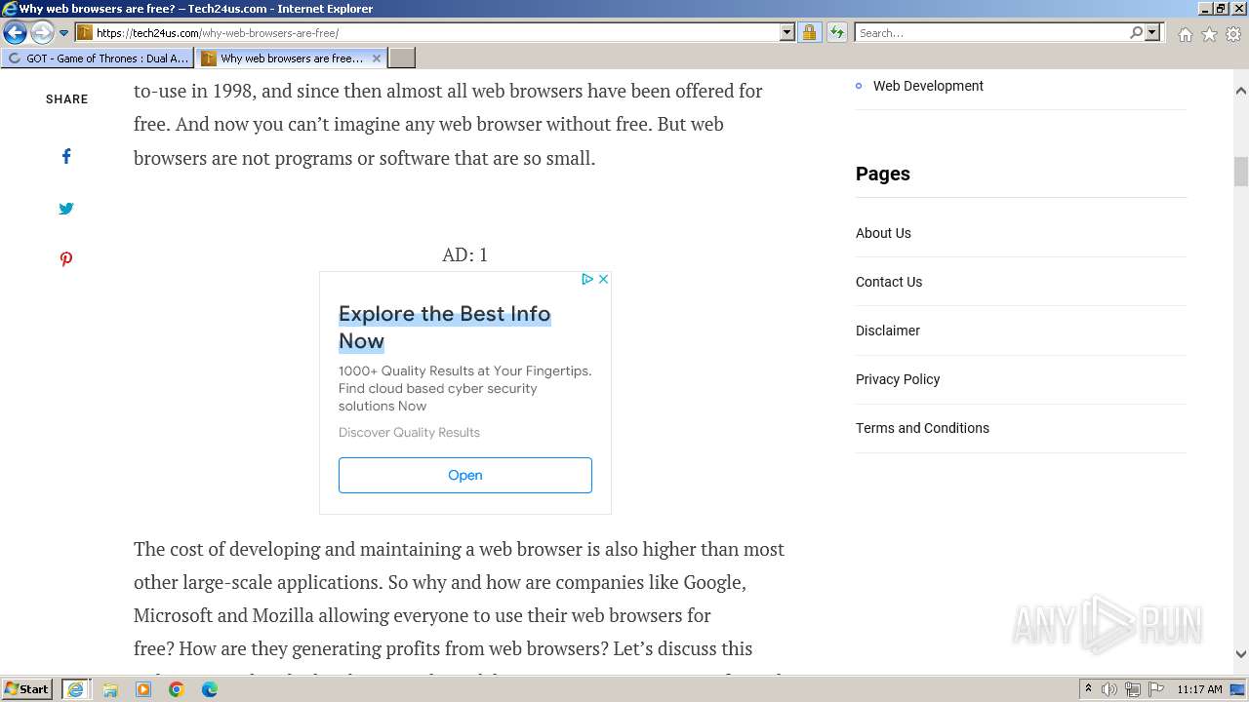This screenshot has width=1249, height=702.
Task: Open the Web Development category link
Action: (928, 86)
